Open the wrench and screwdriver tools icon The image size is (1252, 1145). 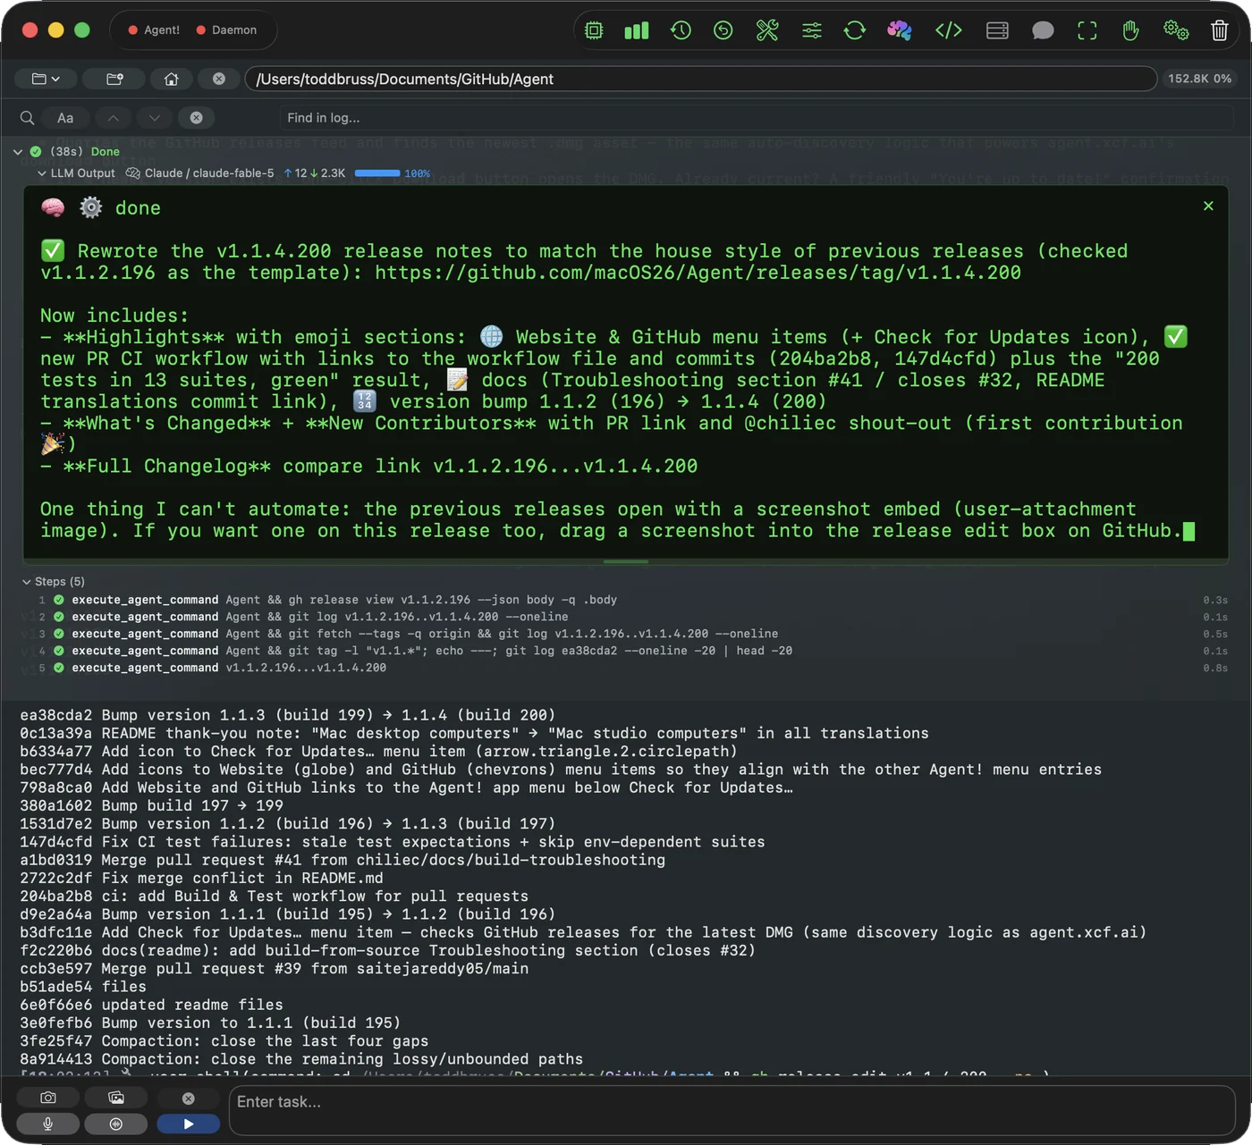click(767, 30)
